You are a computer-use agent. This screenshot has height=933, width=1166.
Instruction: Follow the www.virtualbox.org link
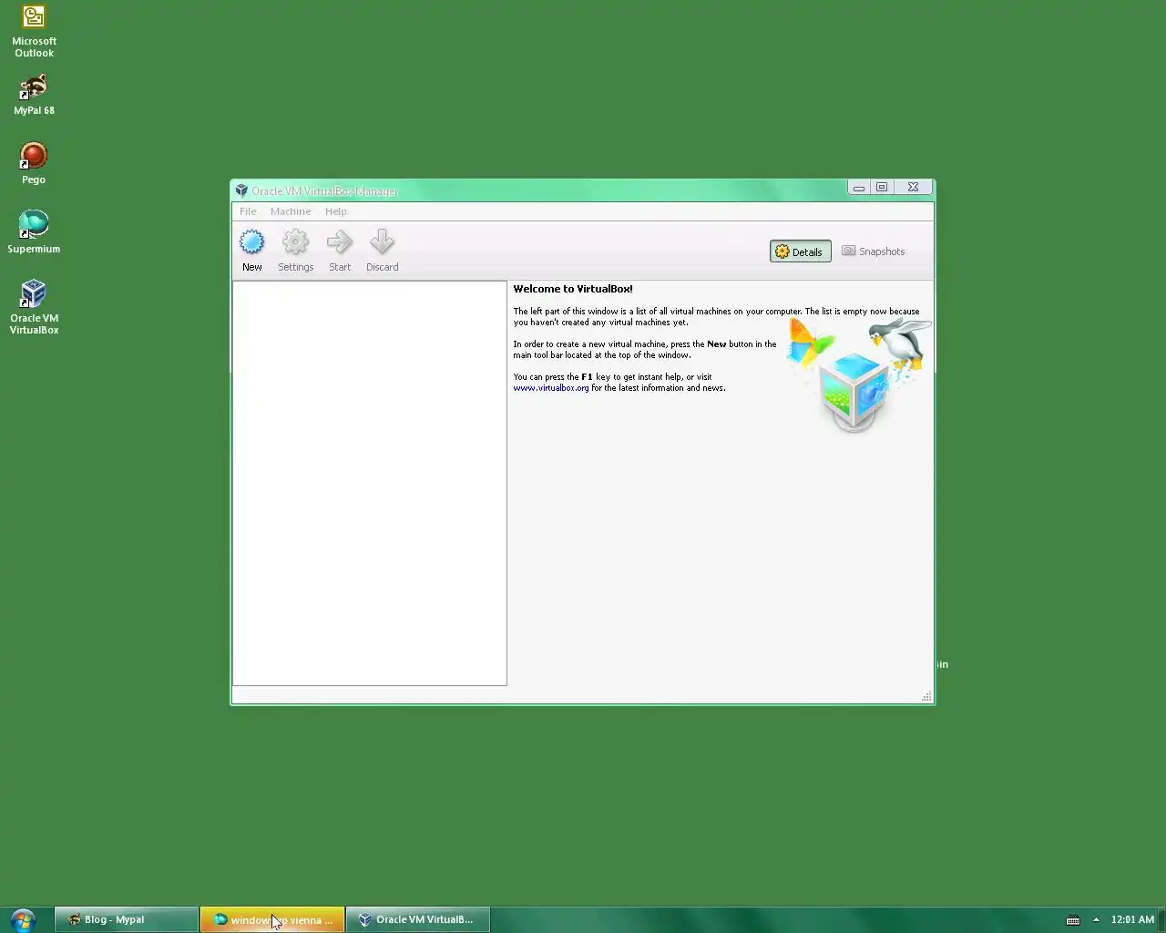551,388
